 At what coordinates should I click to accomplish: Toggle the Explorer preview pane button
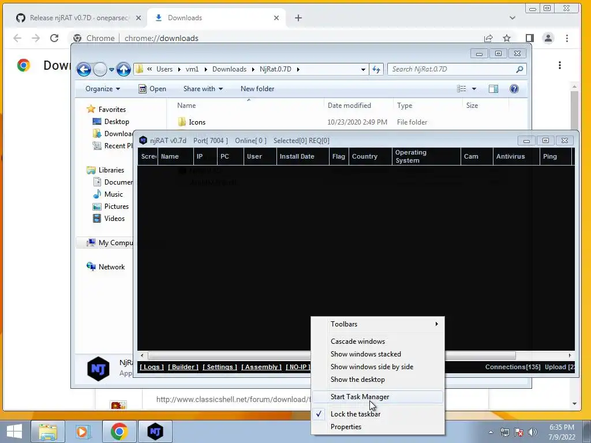(x=493, y=89)
